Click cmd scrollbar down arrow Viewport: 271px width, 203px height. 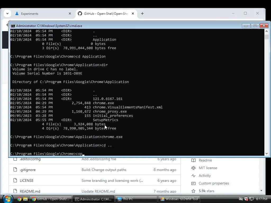pyautogui.click(x=267, y=154)
